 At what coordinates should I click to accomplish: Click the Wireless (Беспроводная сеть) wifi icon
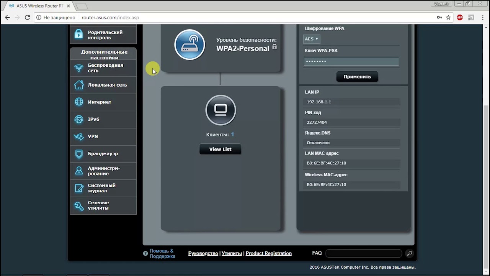click(79, 68)
